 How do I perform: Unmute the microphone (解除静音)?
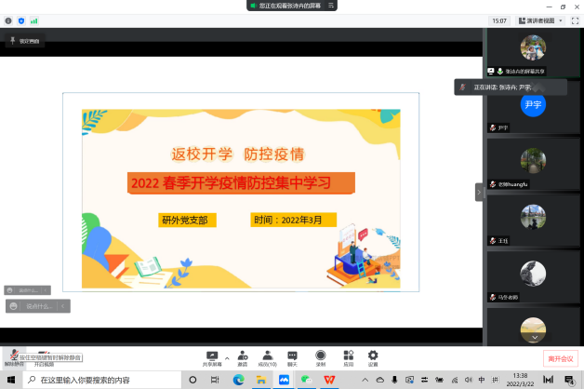pos(13,355)
